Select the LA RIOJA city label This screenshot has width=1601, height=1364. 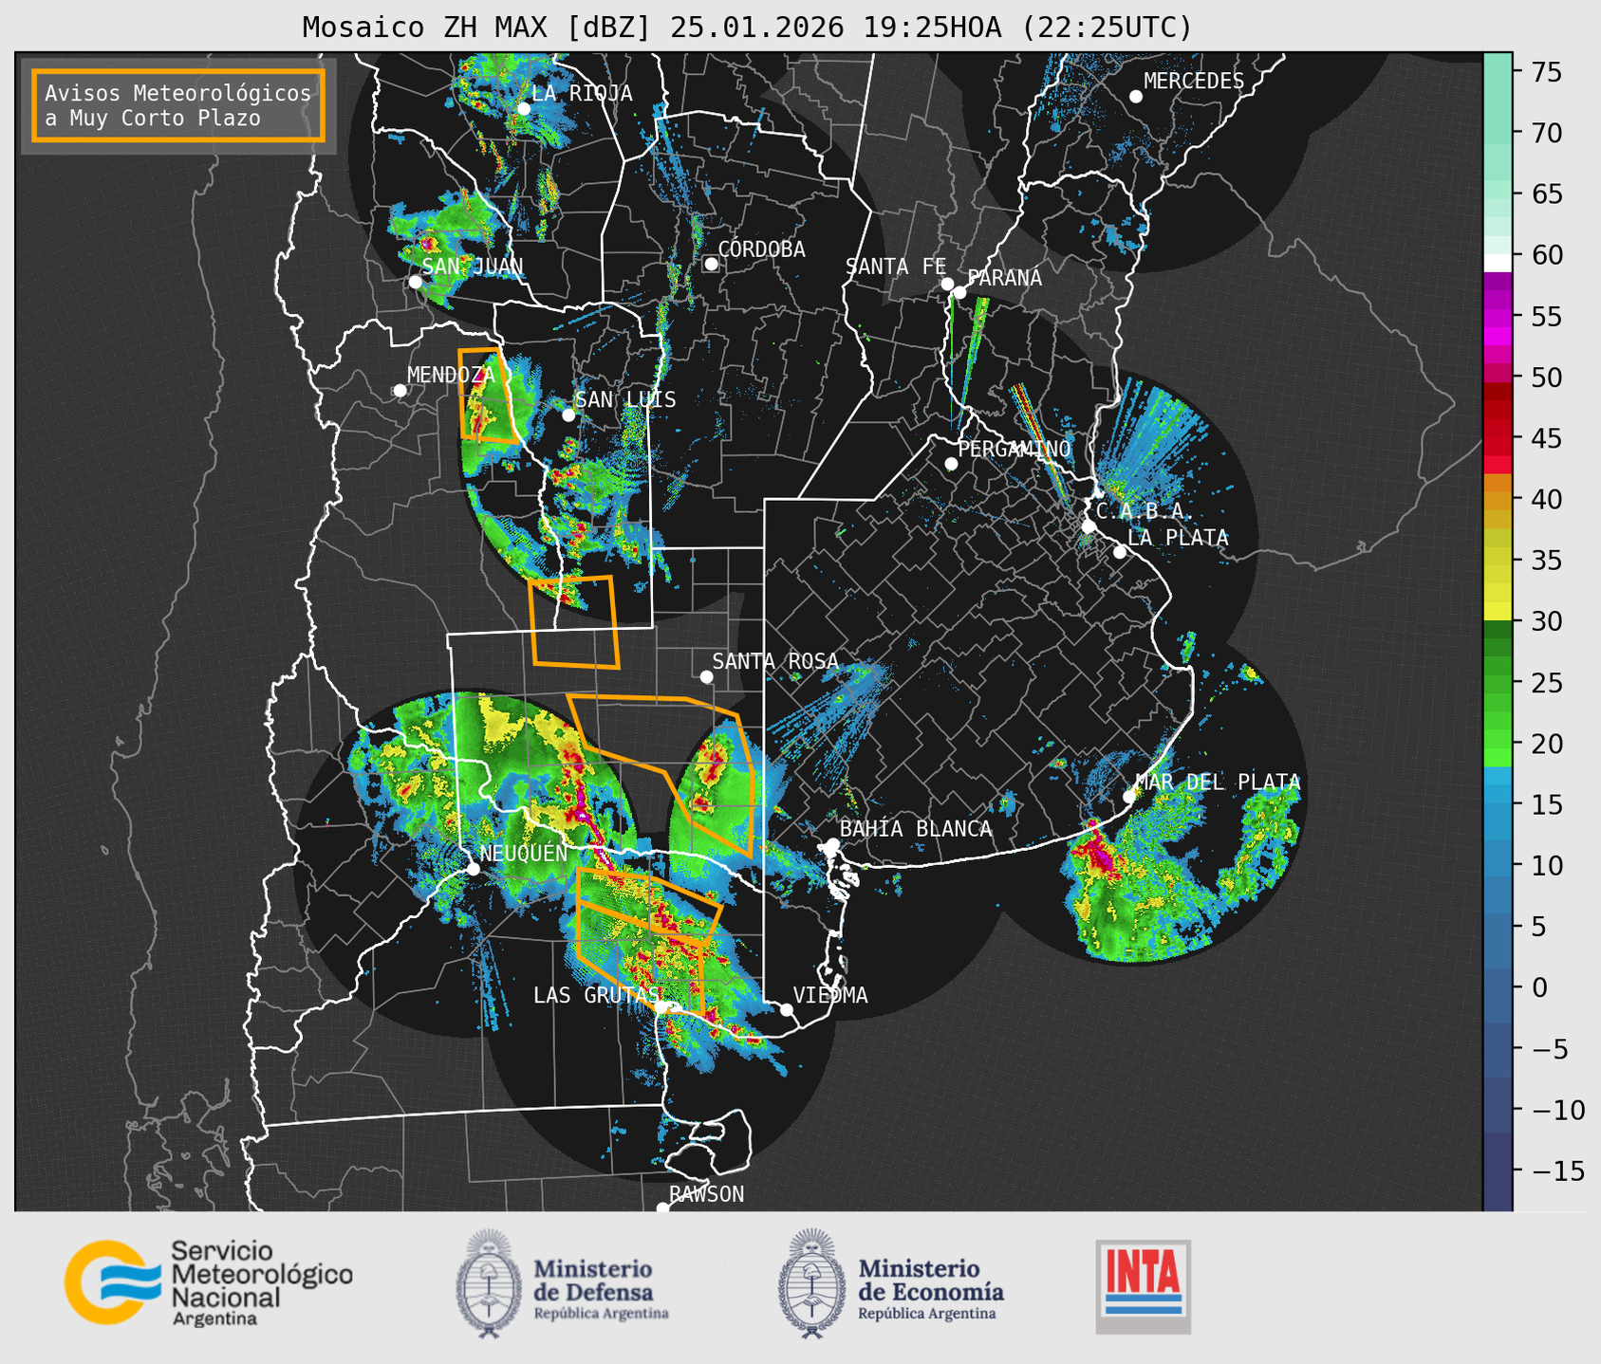582,93
